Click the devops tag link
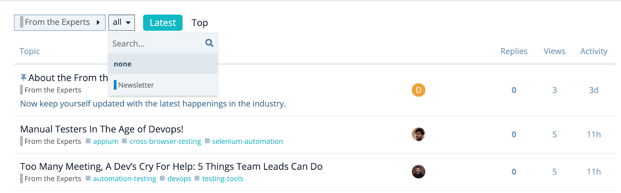The height and width of the screenshot is (193, 621). tap(179, 179)
